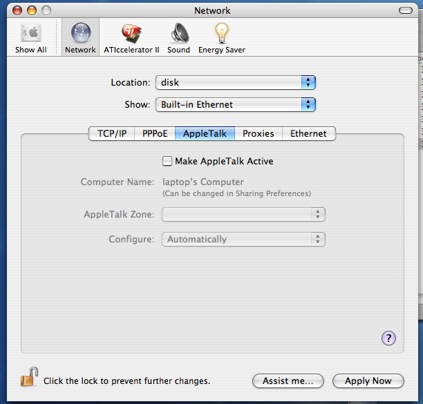This screenshot has width=423, height=404.
Task: Expand the AppleTalk Zone dropdown
Action: 243,215
